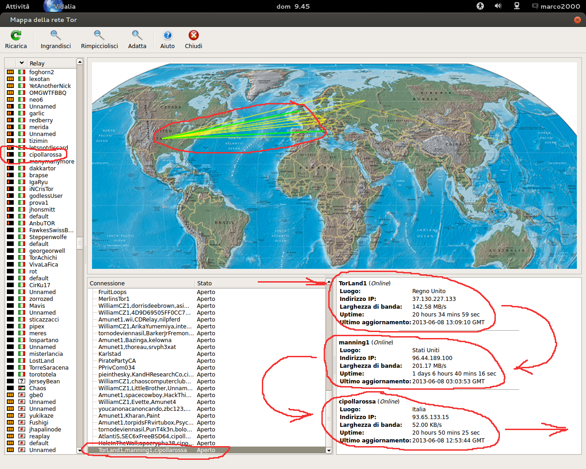The width and height of the screenshot is (586, 469).
Task: Select the relay zorrozed
Action: tap(41, 299)
